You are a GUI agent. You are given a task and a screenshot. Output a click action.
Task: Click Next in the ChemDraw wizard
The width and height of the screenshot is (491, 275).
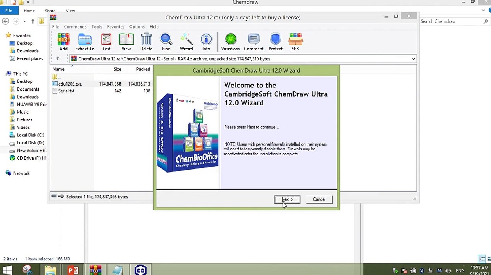pyautogui.click(x=287, y=199)
